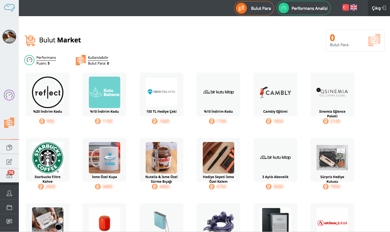Open the user profile avatar in sidebar
Screen dimensions: 390x232
click(x=9, y=37)
